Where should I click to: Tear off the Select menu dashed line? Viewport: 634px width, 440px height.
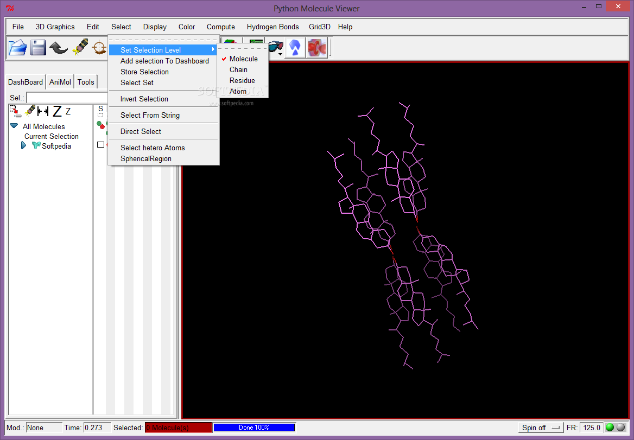click(x=164, y=40)
